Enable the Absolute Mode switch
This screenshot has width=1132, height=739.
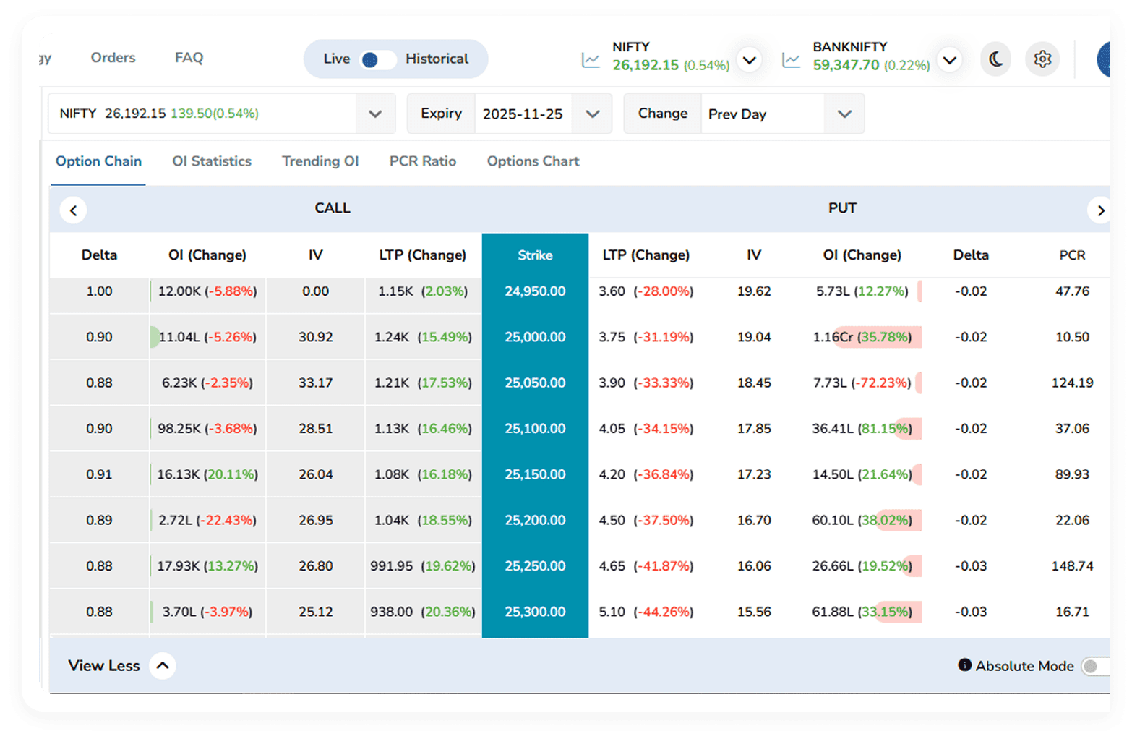(1094, 666)
